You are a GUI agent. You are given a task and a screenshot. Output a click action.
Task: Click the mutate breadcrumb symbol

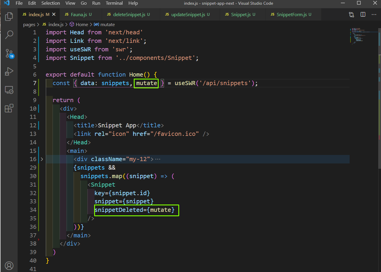[104, 25]
